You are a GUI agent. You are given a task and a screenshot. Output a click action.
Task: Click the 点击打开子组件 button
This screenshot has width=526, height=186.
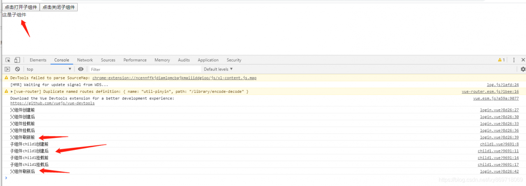tap(21, 7)
